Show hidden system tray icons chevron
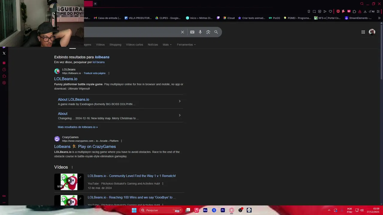The image size is (383, 215). [x=329, y=210]
